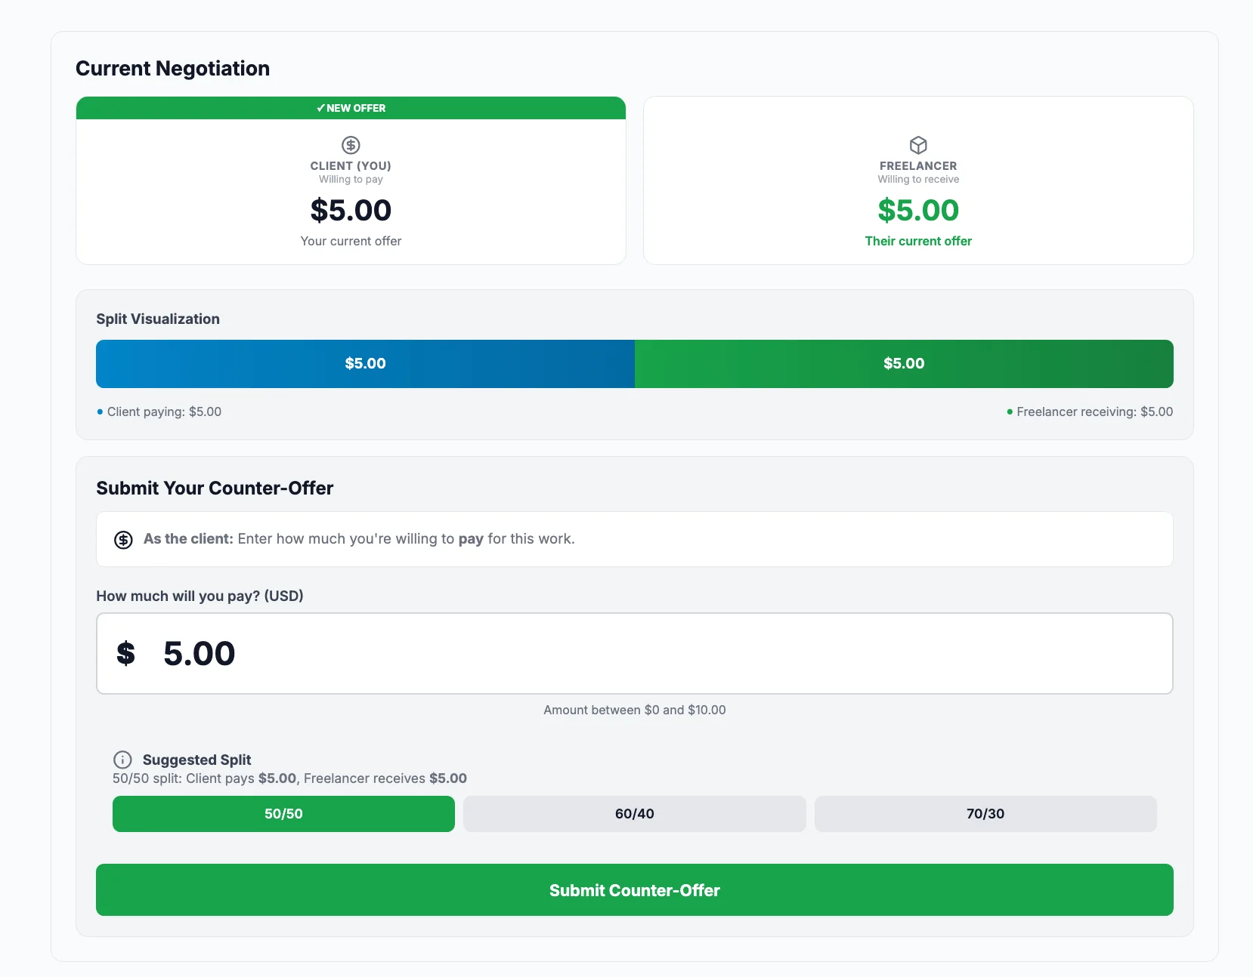Choose the 60/40 split option
The width and height of the screenshot is (1253, 977).
634,814
